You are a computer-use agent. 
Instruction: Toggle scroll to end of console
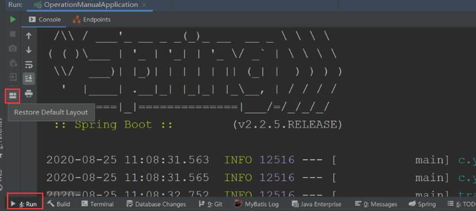click(x=29, y=79)
